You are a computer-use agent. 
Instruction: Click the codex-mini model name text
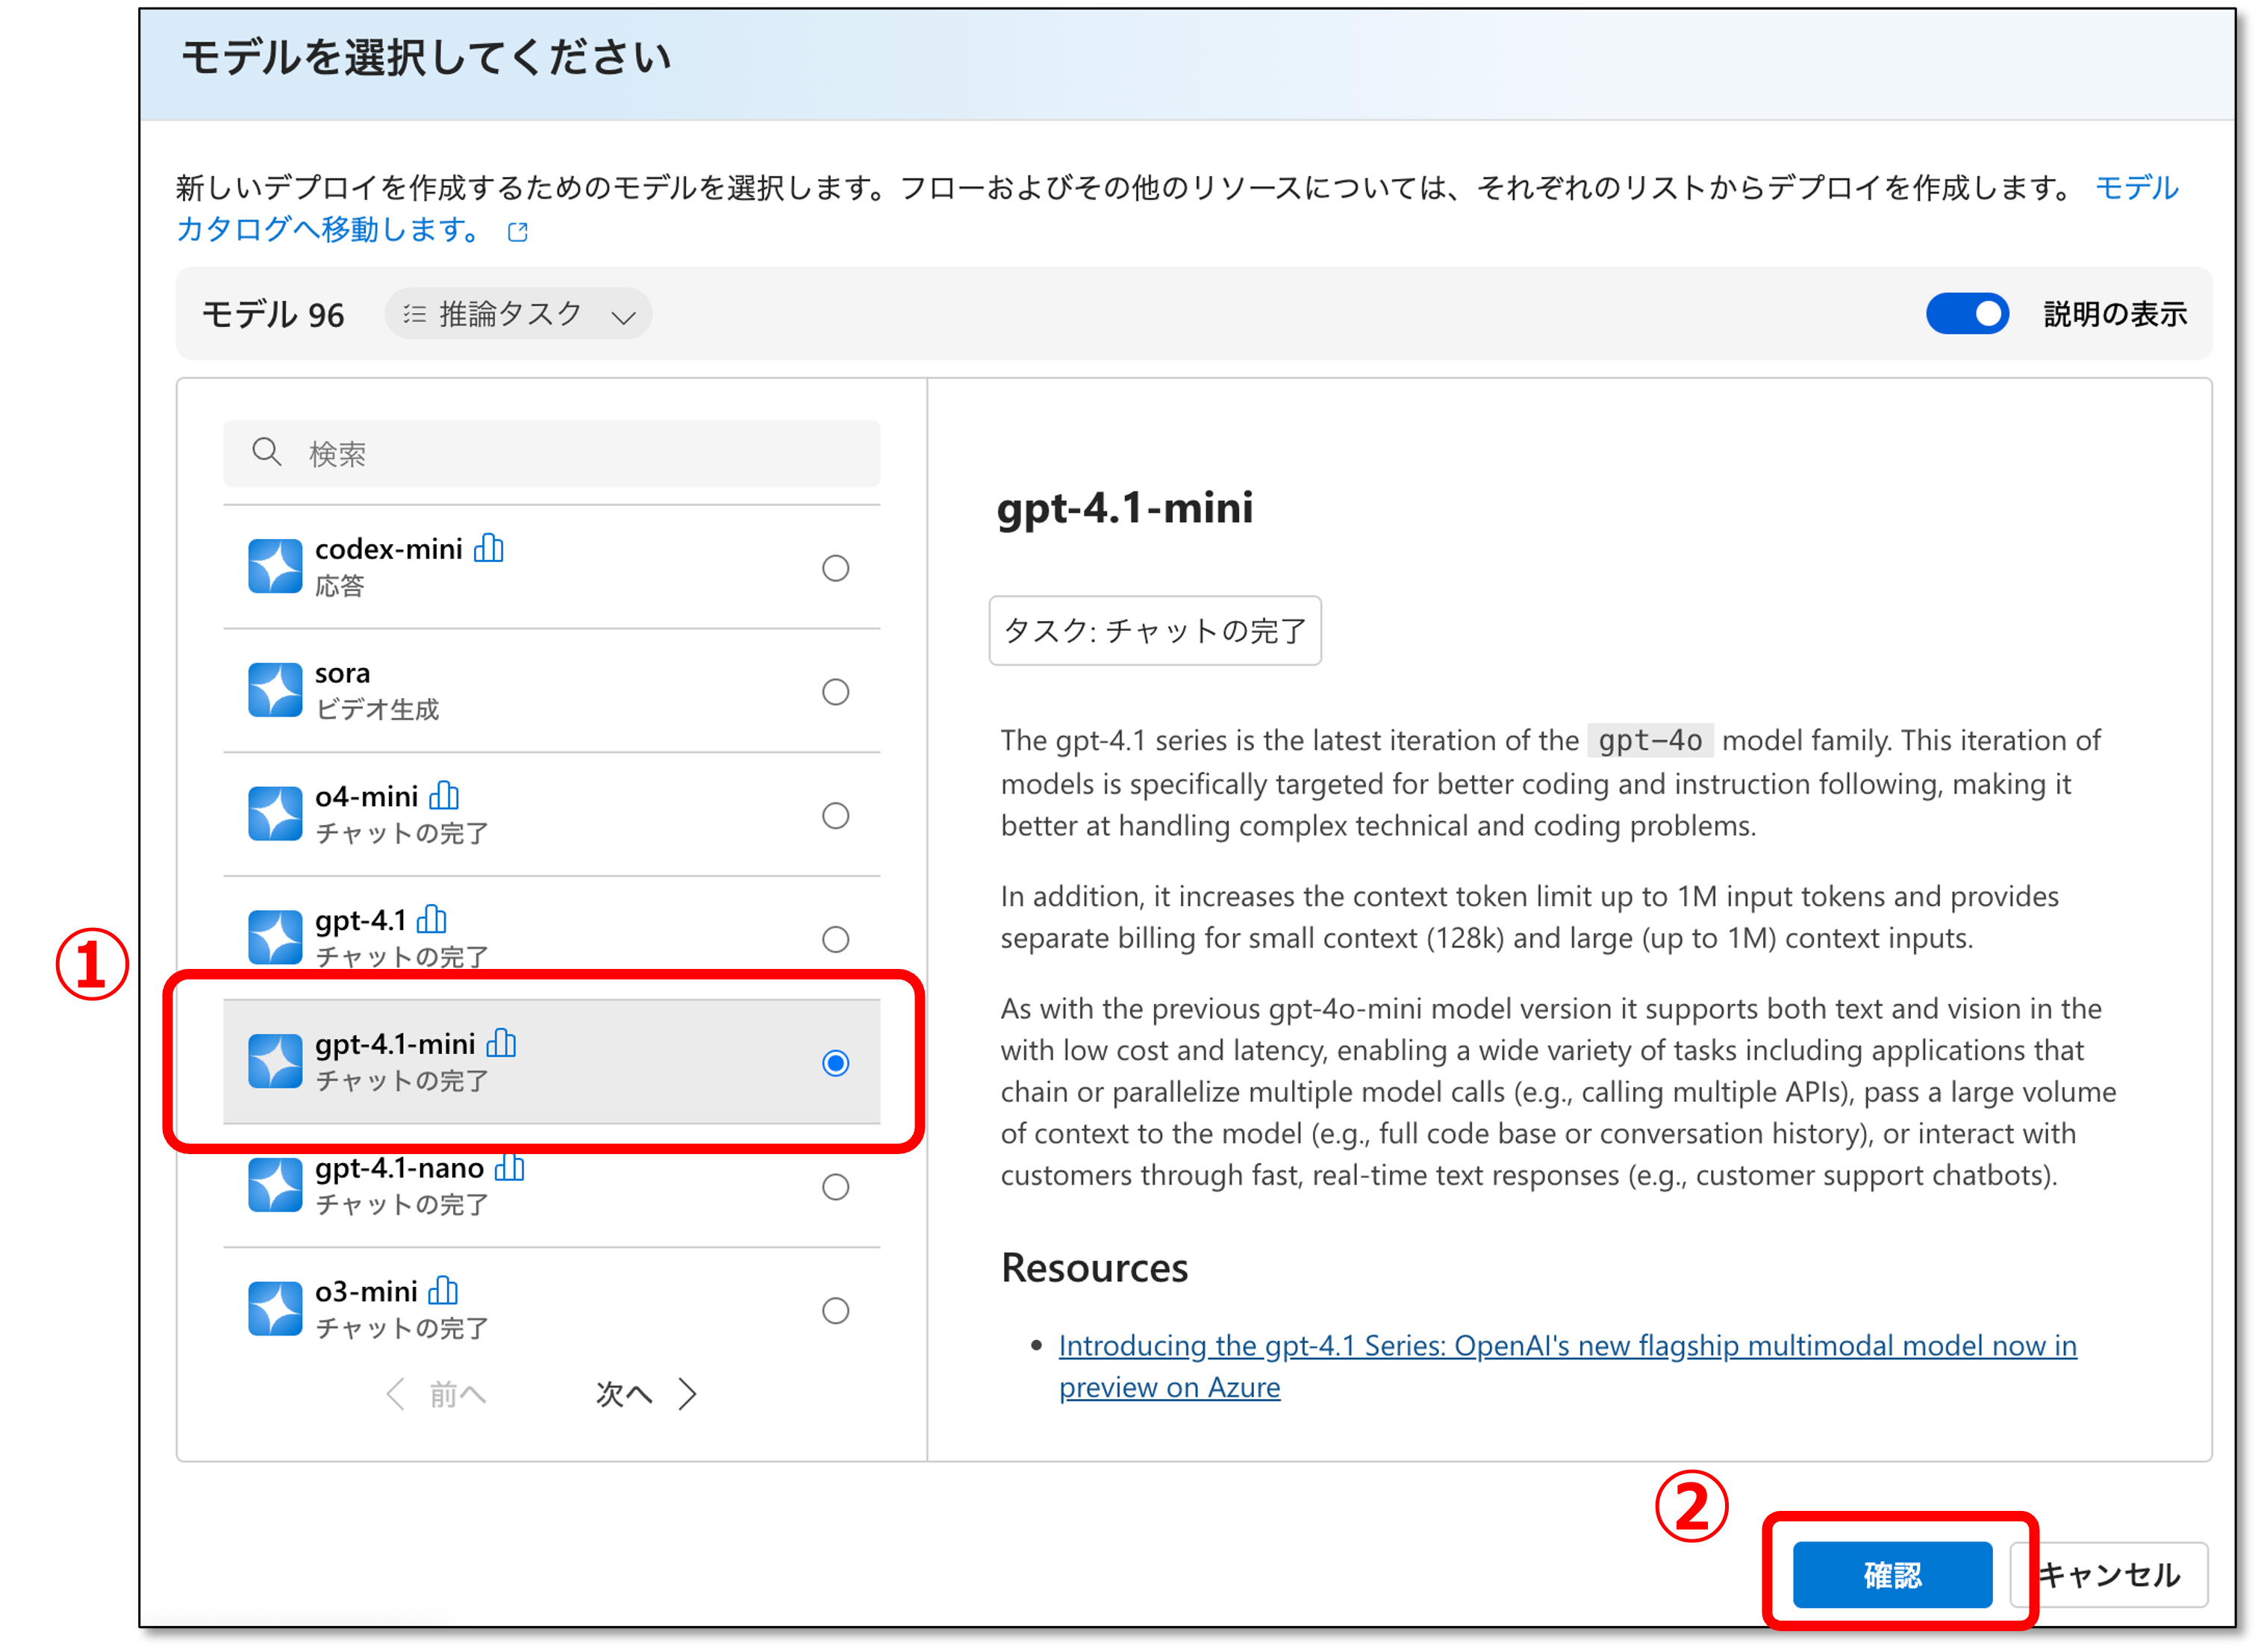[x=388, y=549]
